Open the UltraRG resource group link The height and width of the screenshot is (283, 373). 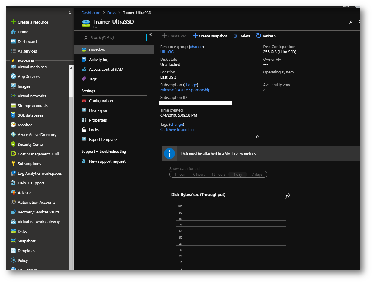167,52
